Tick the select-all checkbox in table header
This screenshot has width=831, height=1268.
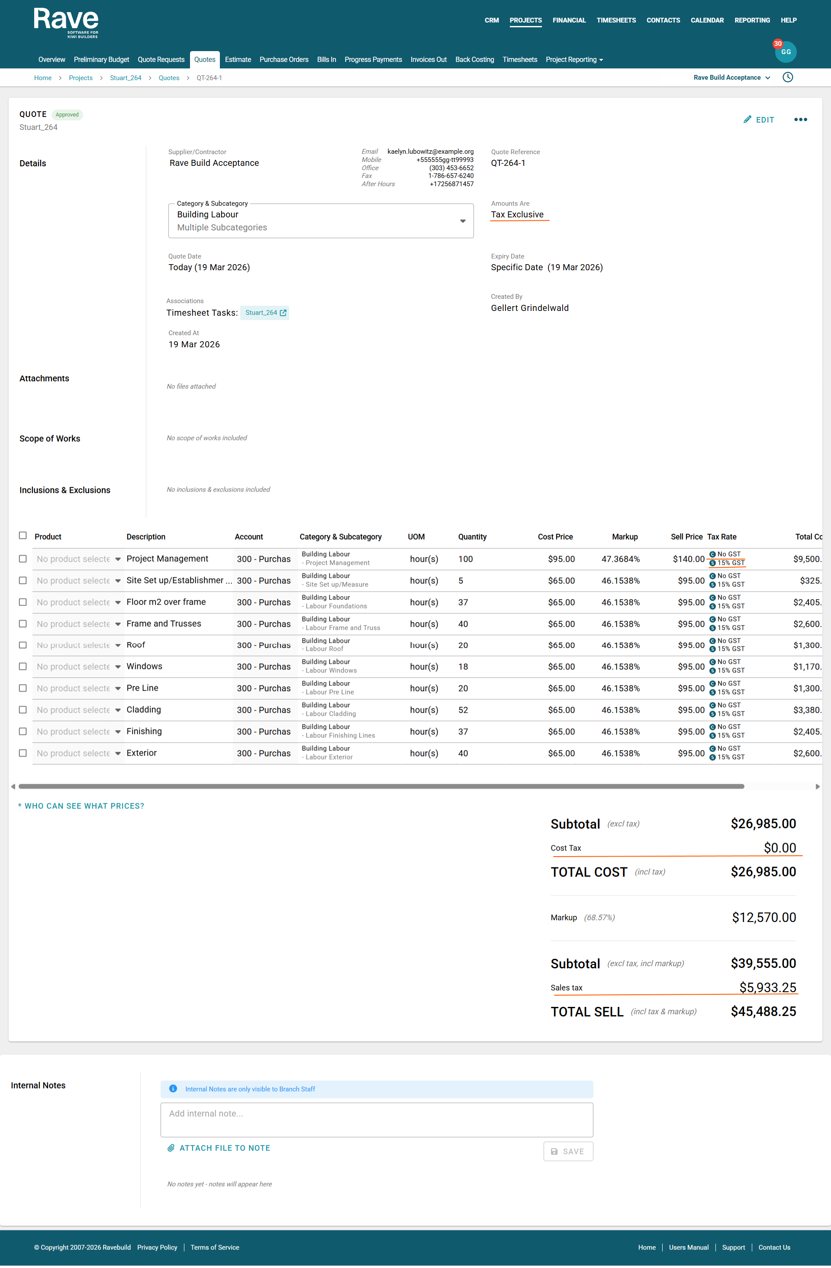click(23, 535)
